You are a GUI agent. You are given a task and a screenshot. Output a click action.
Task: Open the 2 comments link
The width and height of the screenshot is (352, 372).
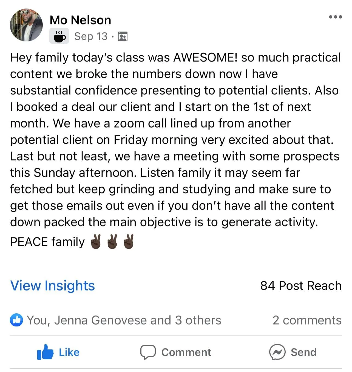307,320
